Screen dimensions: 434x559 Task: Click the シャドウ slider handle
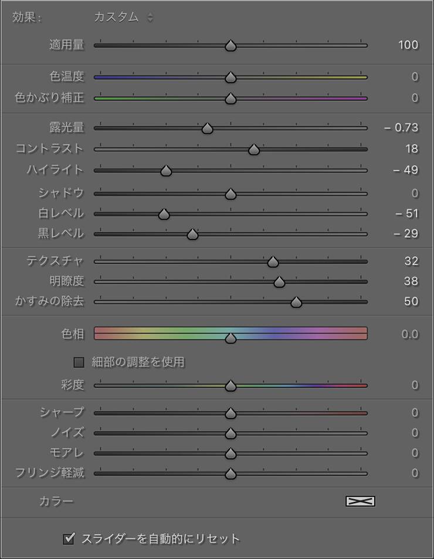tap(230, 194)
